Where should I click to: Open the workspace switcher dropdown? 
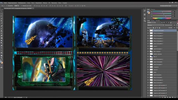[x=168, y=6]
